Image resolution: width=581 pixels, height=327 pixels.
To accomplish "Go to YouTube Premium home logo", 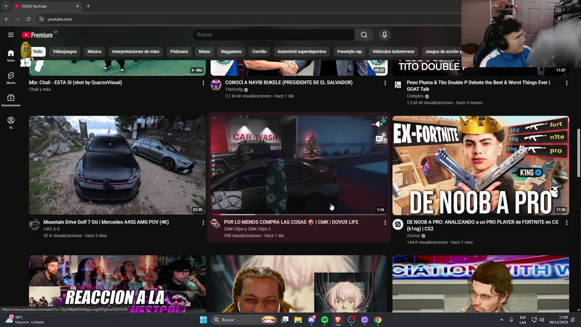I will pyautogui.click(x=37, y=35).
